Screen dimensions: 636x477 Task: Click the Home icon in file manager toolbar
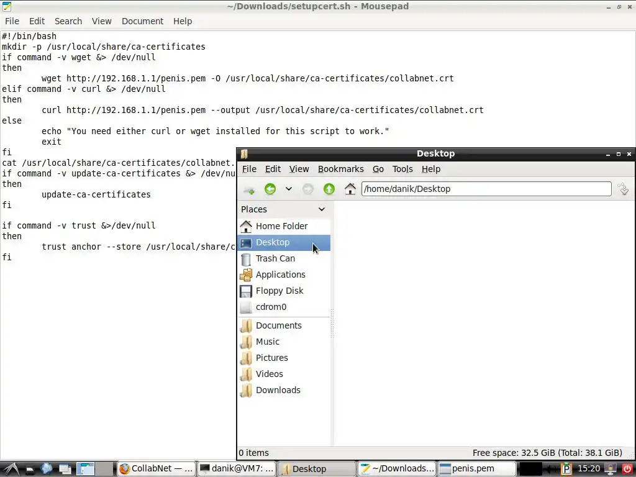[x=350, y=189]
